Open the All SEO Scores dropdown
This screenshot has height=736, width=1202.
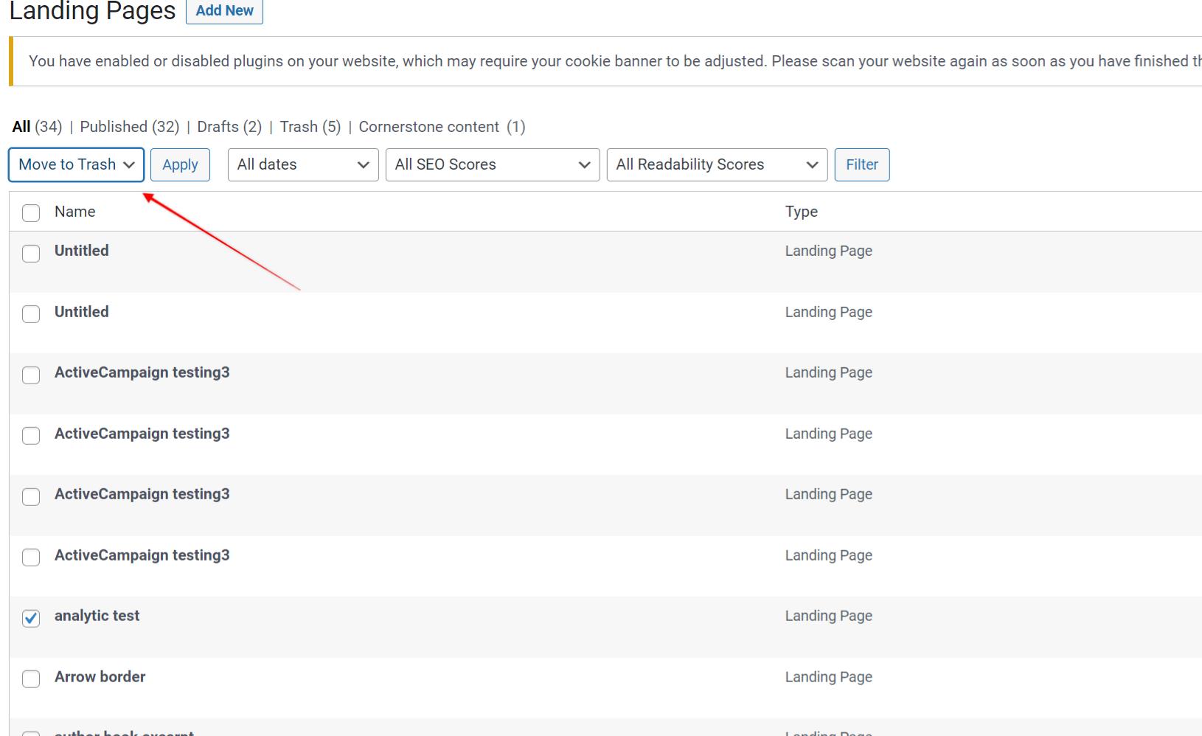tap(492, 164)
